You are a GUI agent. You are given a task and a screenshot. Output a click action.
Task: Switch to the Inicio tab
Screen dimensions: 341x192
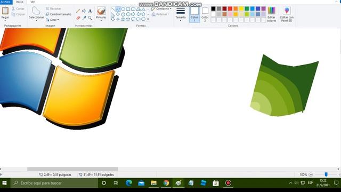(x=20, y=2)
